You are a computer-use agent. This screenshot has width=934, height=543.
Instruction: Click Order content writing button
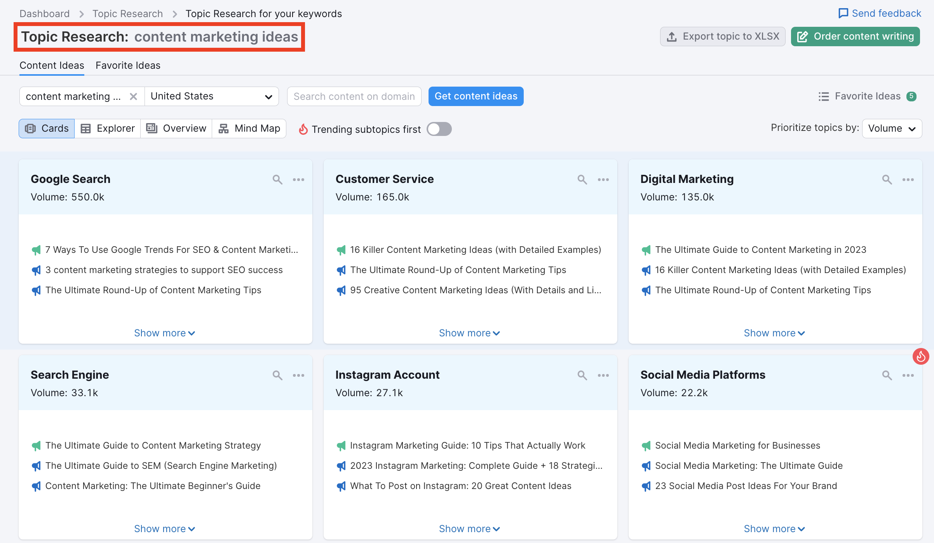856,37
